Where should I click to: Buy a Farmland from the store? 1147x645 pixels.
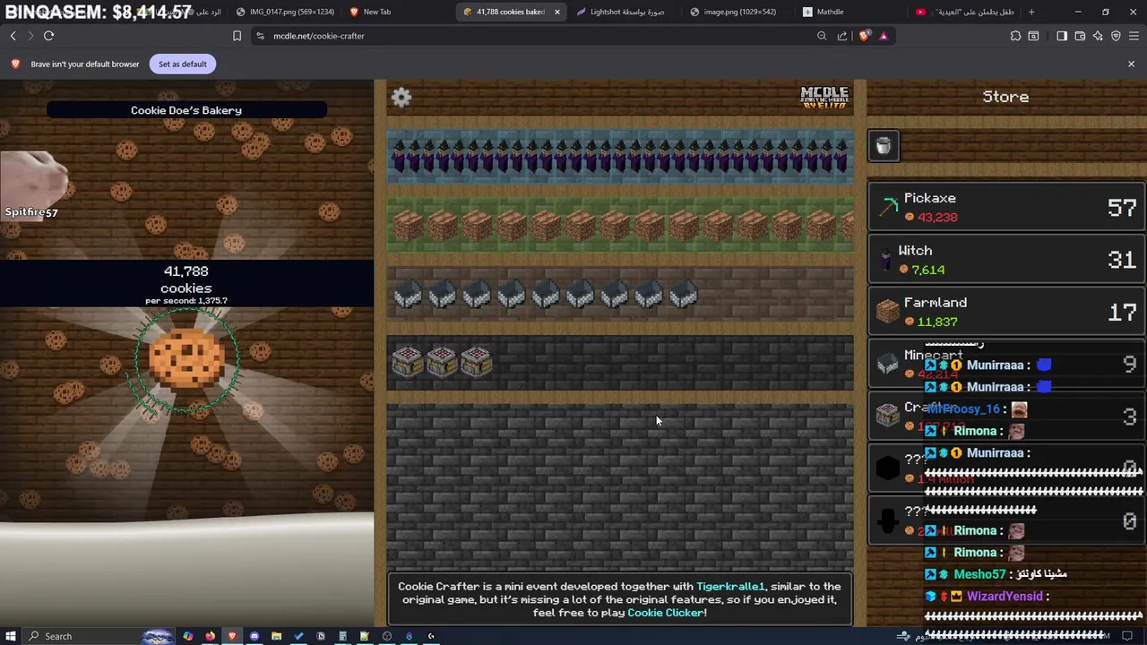pos(1006,312)
